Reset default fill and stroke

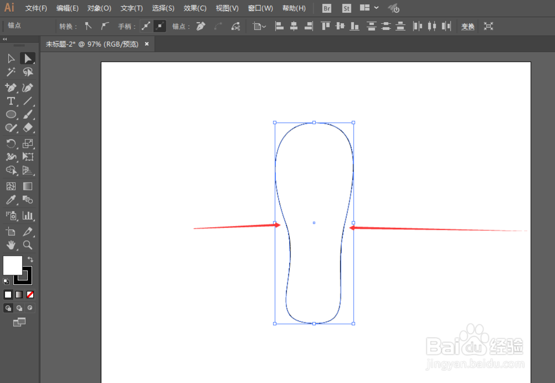pos(6,281)
